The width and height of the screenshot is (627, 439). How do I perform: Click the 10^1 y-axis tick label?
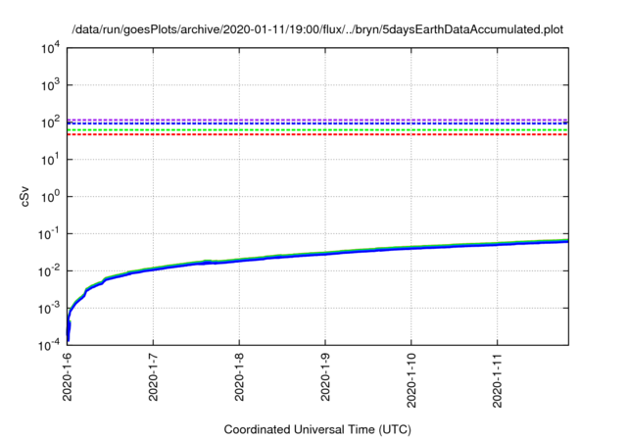pyautogui.click(x=51, y=160)
